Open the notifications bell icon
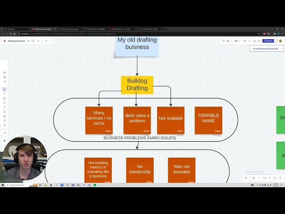Screen dimensions: 285x214 pos(224,41)
